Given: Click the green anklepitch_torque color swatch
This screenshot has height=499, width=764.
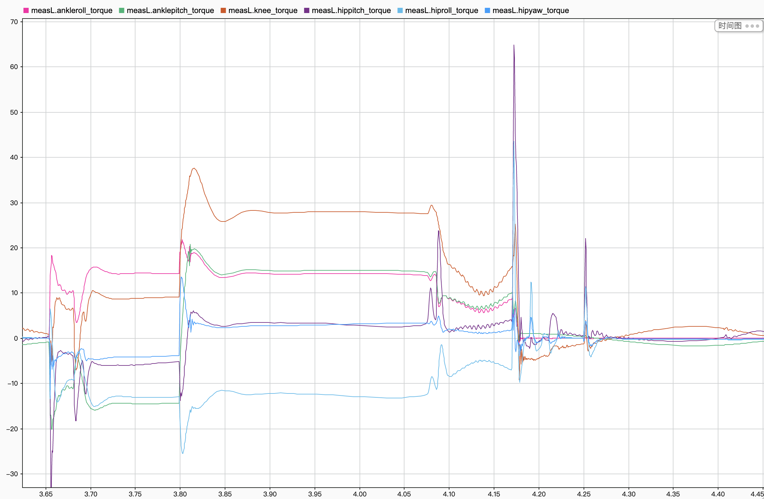Looking at the screenshot, I should point(121,10).
